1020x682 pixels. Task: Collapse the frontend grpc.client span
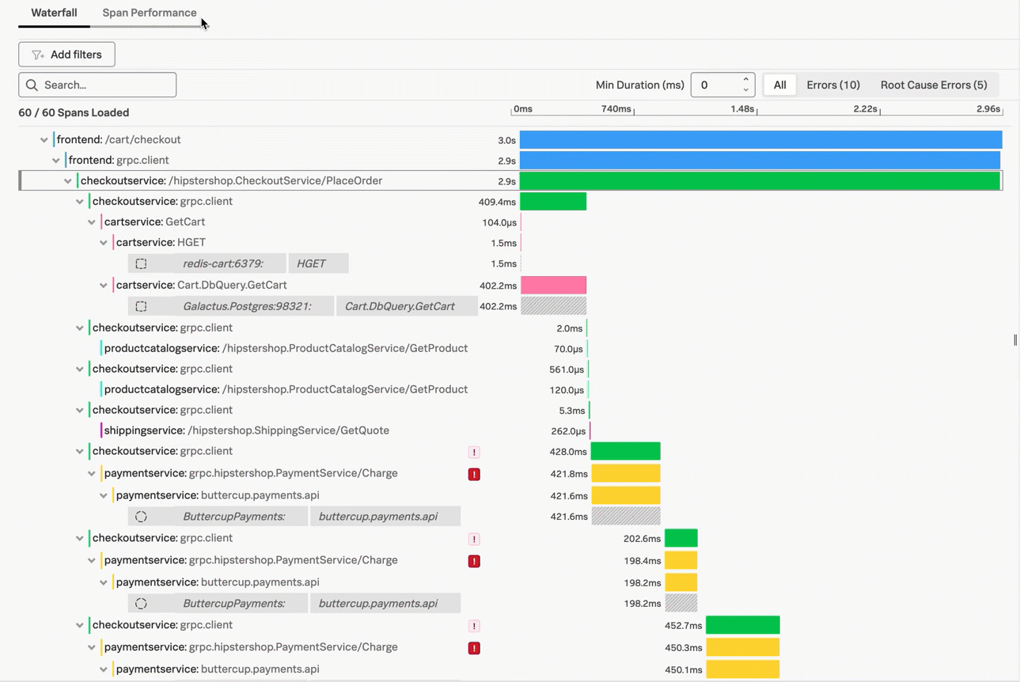click(56, 161)
